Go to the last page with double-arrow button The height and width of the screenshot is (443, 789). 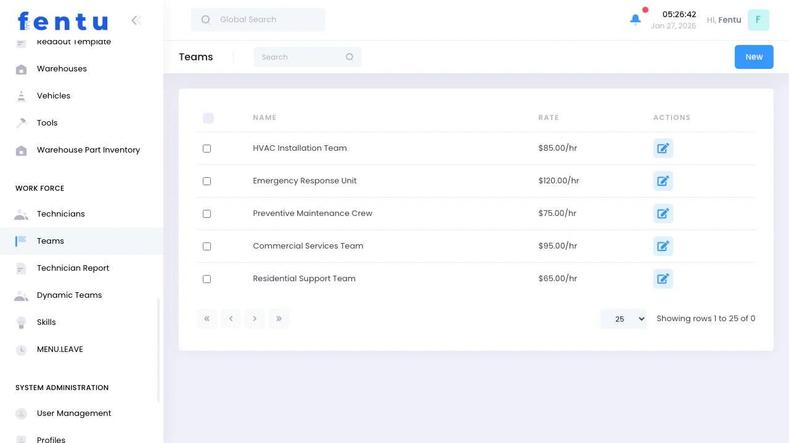tap(279, 319)
